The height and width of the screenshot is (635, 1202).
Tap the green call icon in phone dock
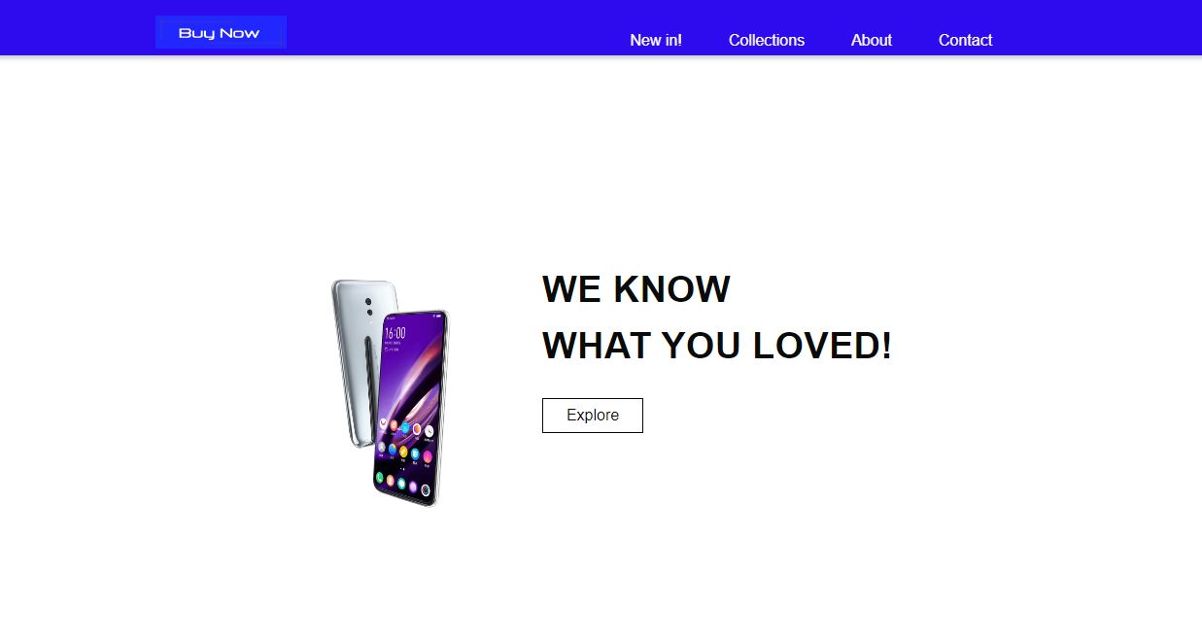[380, 478]
